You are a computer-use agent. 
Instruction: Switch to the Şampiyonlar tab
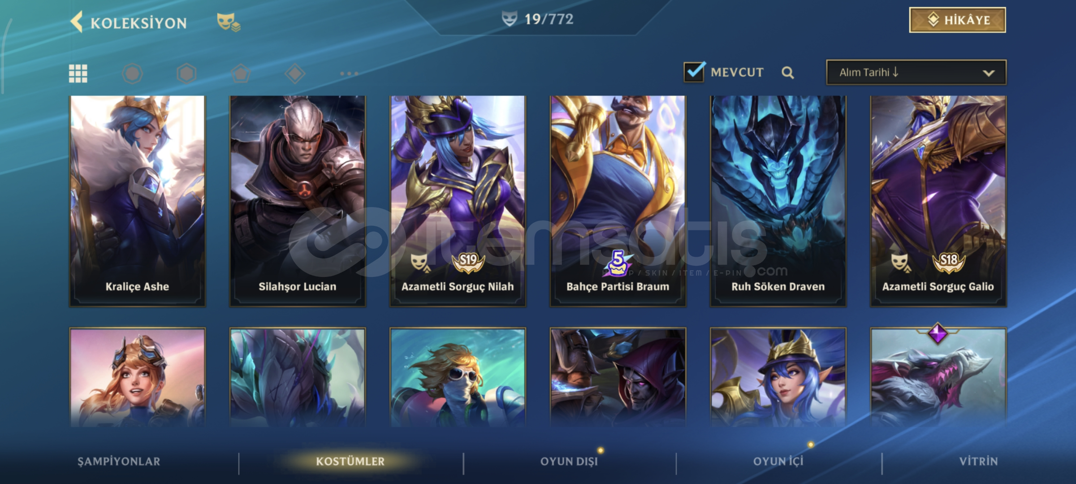coord(119,461)
